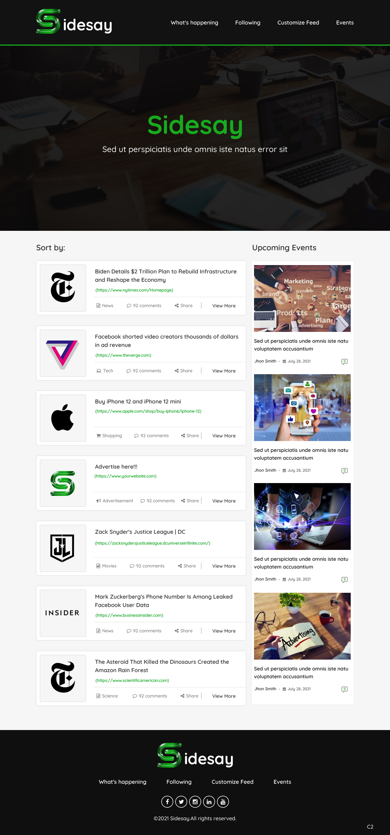Click View More on Biden article
The image size is (390, 835).
224,306
